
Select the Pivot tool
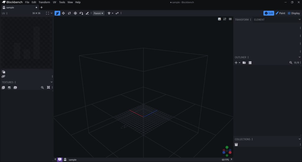(75, 13)
